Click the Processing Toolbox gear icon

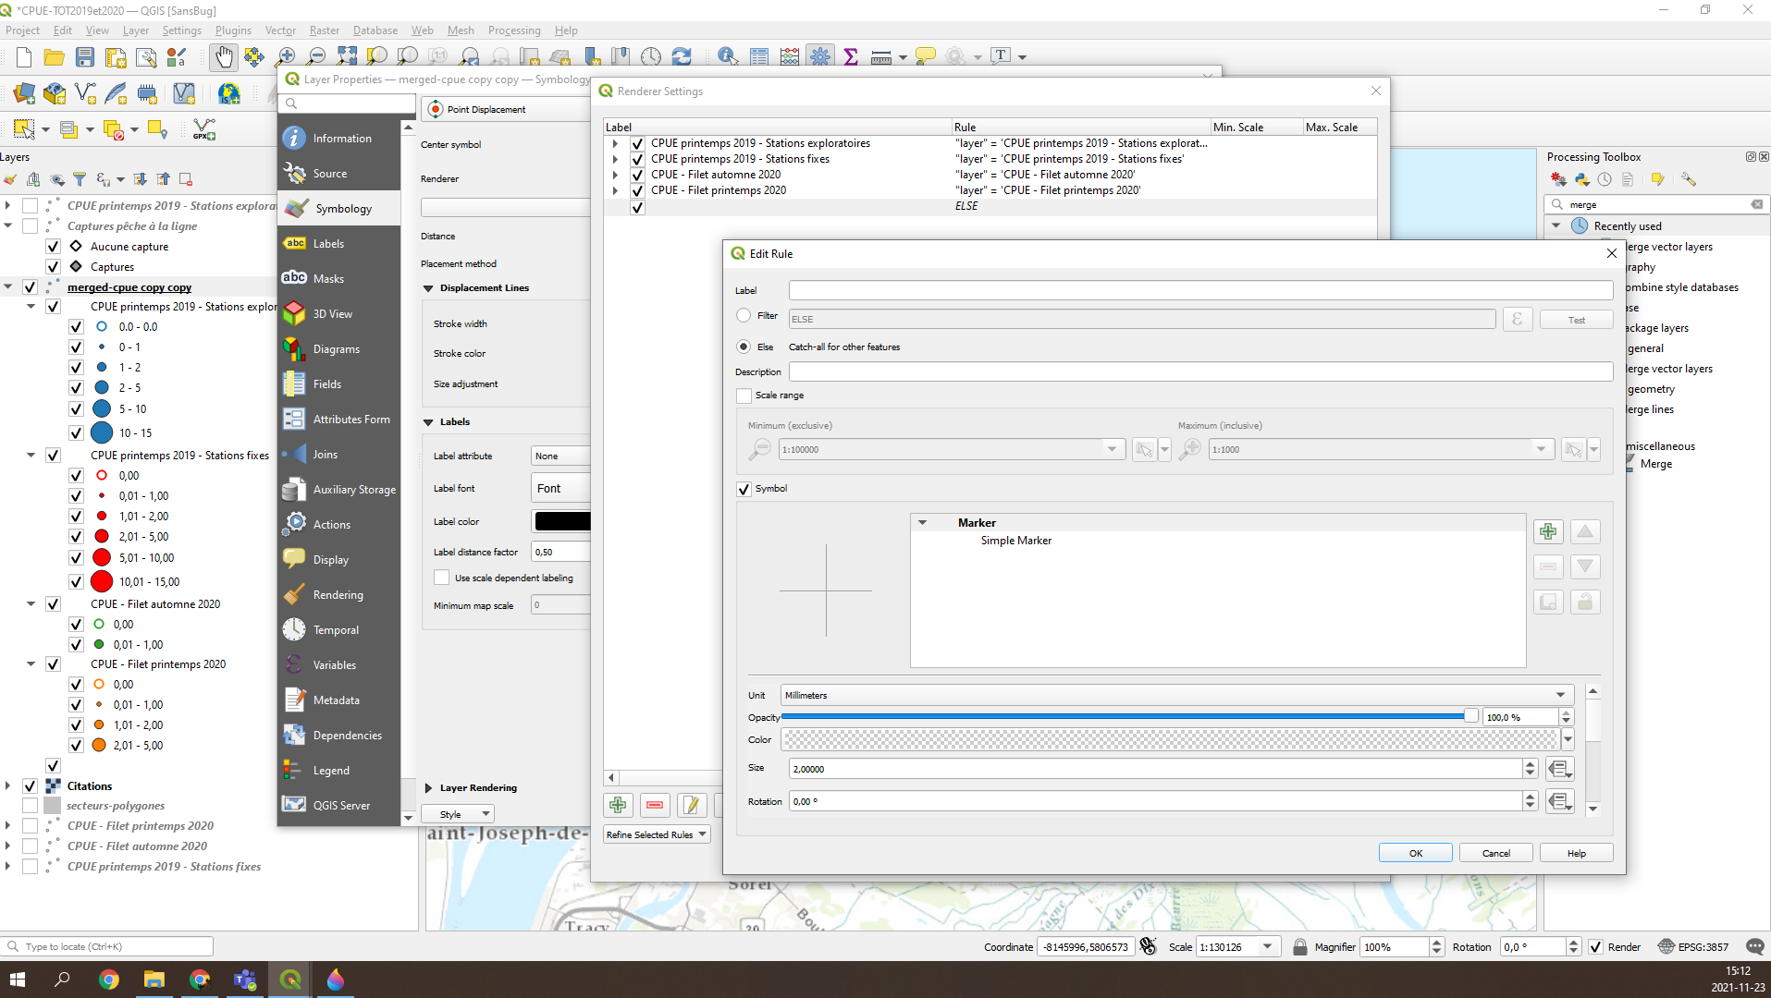point(820,57)
